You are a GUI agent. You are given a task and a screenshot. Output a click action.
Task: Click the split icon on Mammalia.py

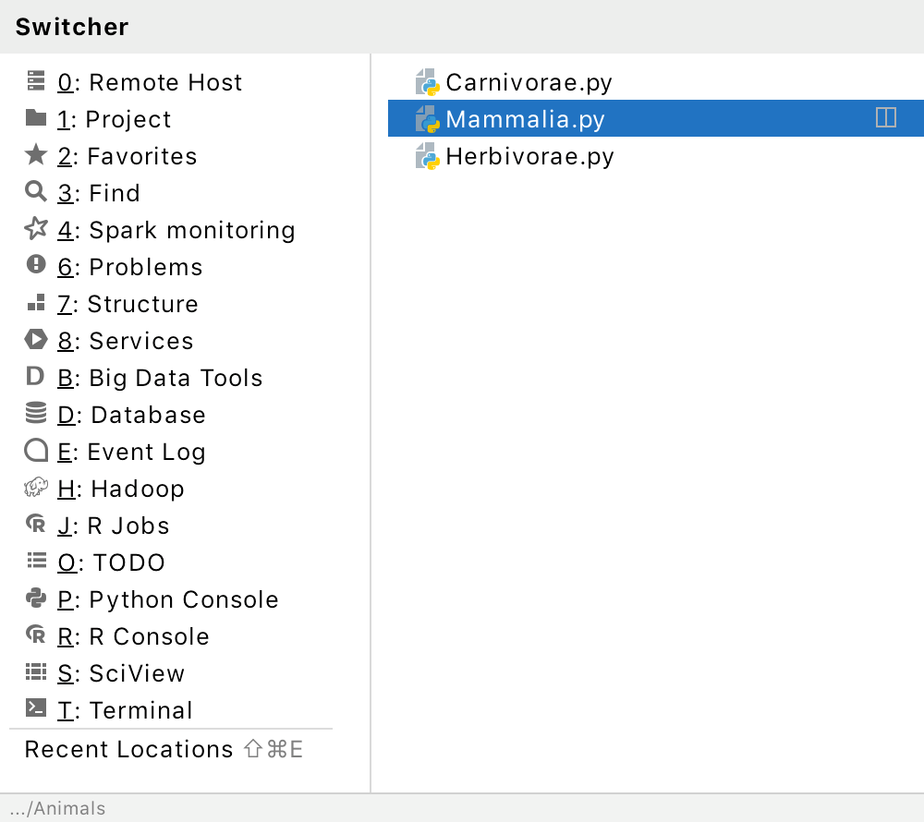tap(885, 118)
